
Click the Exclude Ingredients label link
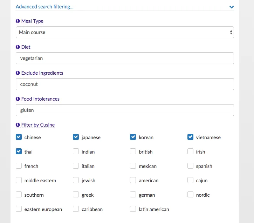[x=42, y=73]
